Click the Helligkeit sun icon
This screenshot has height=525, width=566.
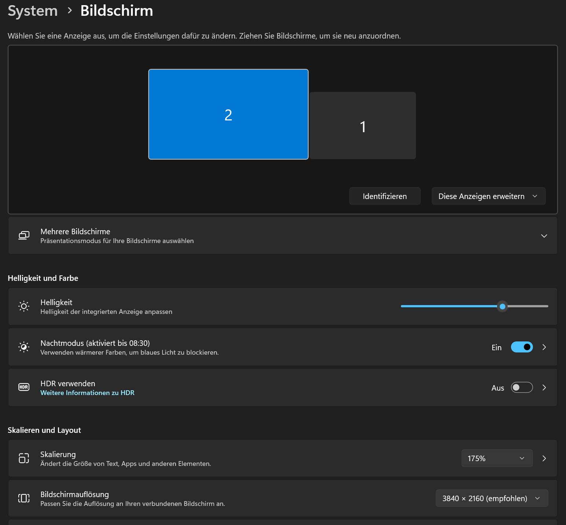(x=24, y=306)
